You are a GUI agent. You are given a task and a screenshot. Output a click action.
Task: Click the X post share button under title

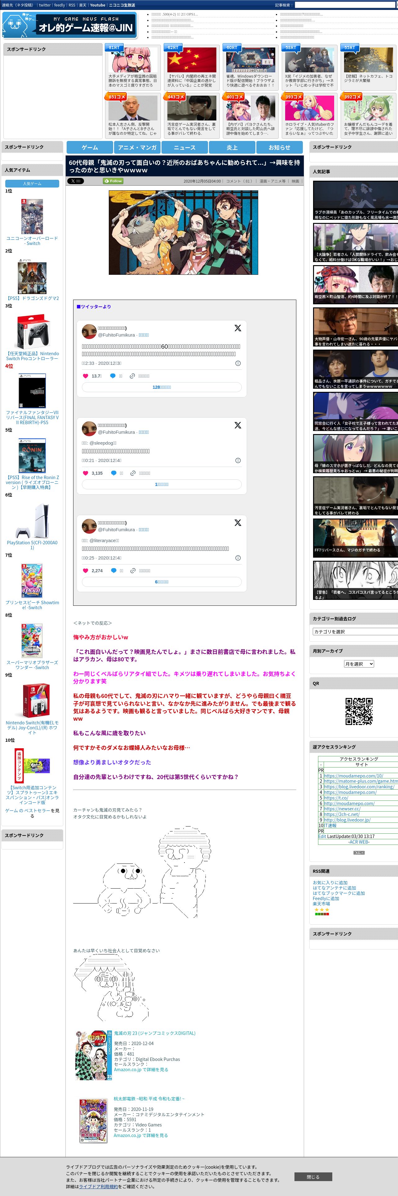pyautogui.click(x=76, y=181)
